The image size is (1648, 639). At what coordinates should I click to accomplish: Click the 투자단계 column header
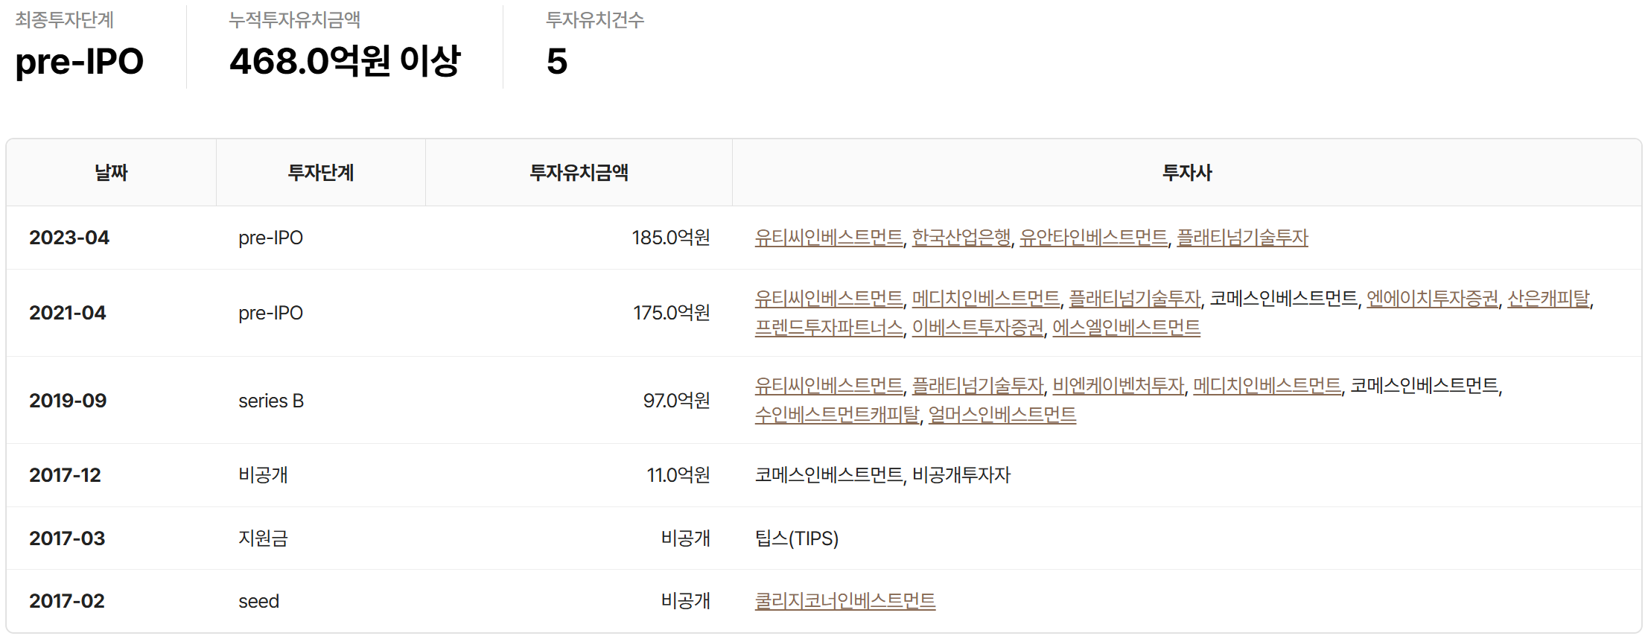[x=320, y=173]
